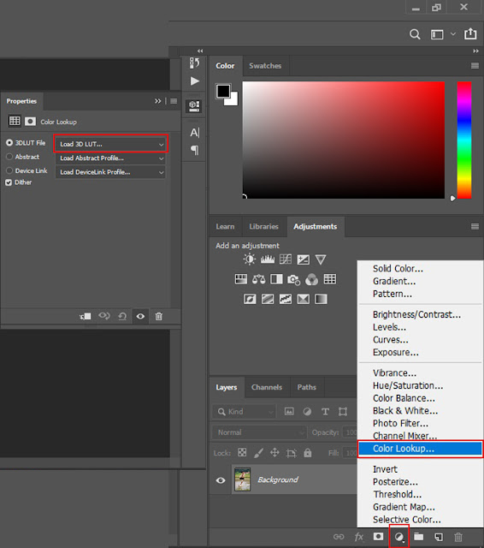Click the add layer mask icon
This screenshot has width=484, height=548.
(378, 537)
